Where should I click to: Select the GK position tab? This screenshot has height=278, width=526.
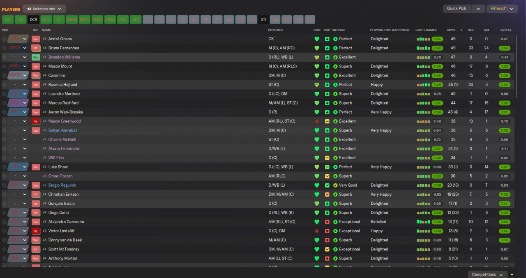pyautogui.click(x=8, y=19)
